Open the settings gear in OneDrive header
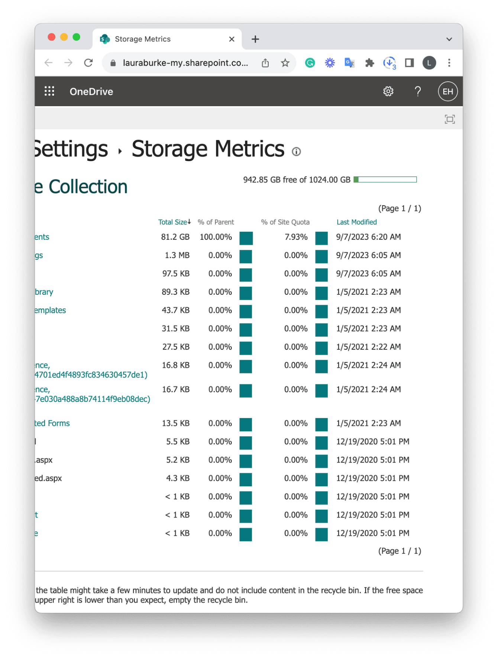 pyautogui.click(x=388, y=91)
